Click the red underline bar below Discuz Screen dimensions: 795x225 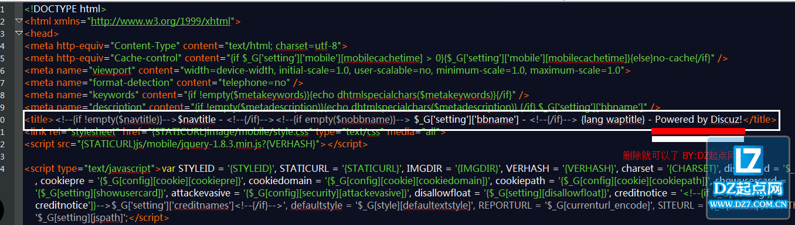click(x=698, y=132)
